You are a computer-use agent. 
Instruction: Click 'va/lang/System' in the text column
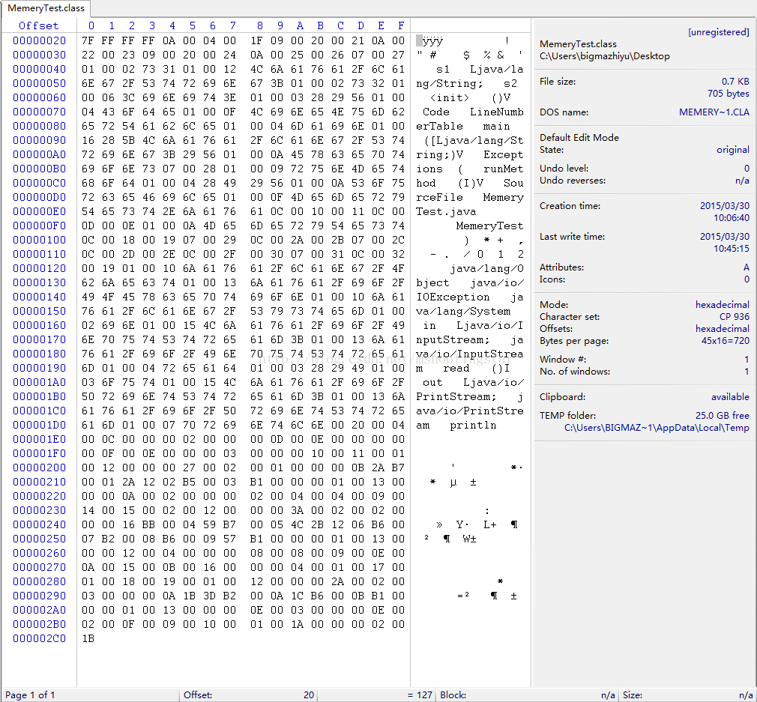[463, 311]
